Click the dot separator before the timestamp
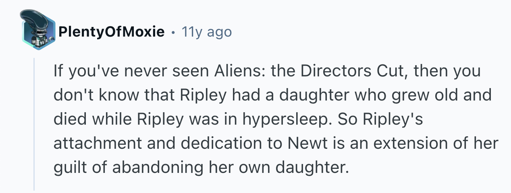This screenshot has width=511, height=193. (173, 31)
